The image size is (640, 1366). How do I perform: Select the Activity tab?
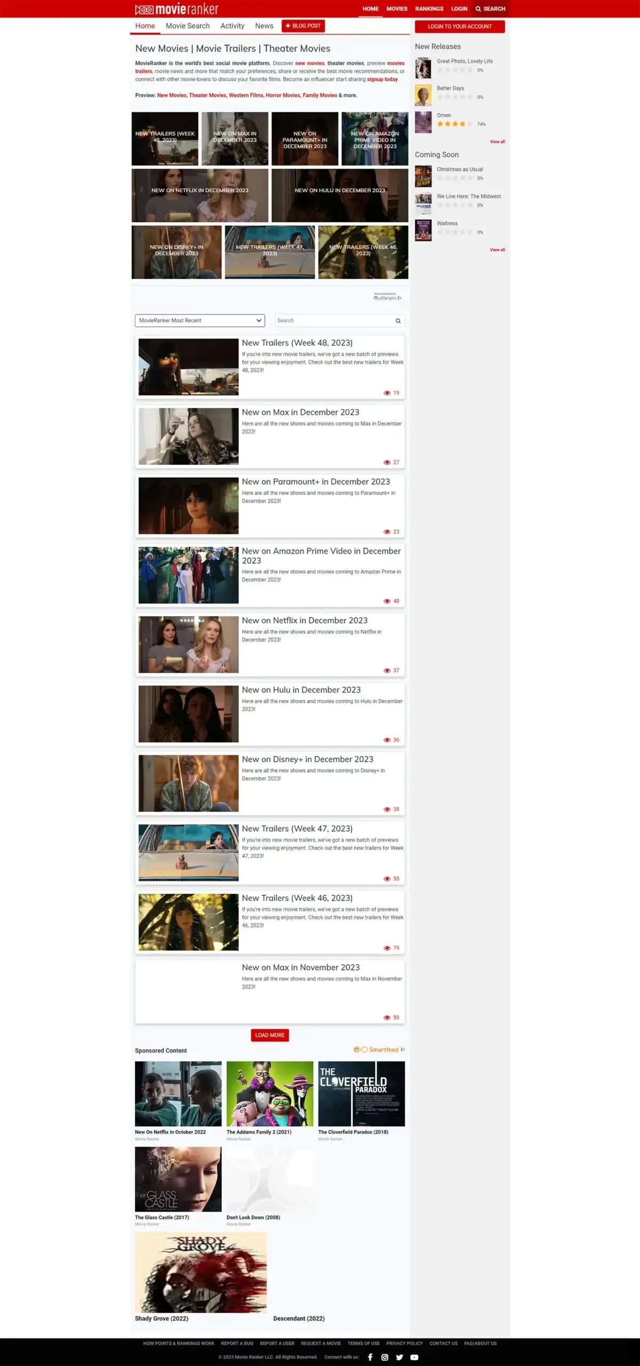tap(232, 26)
